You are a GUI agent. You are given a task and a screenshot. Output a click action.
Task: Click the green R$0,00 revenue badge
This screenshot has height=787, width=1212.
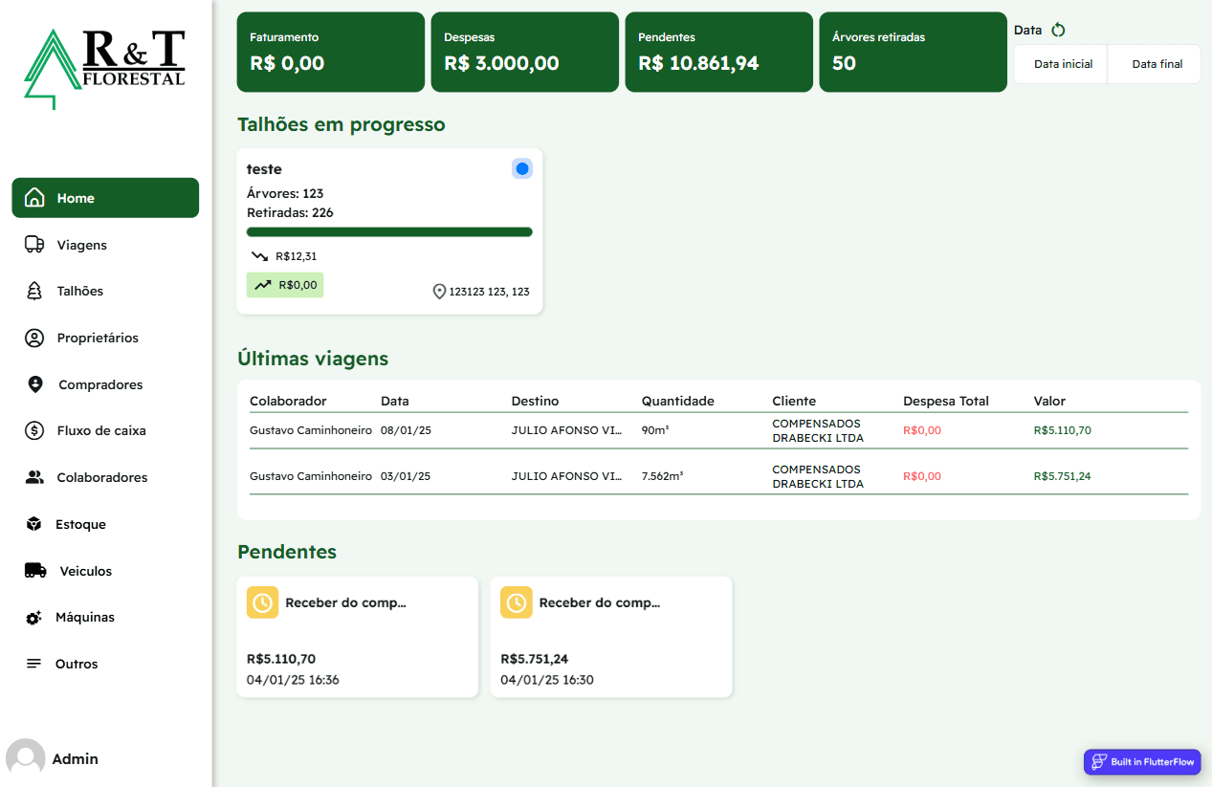[285, 285]
